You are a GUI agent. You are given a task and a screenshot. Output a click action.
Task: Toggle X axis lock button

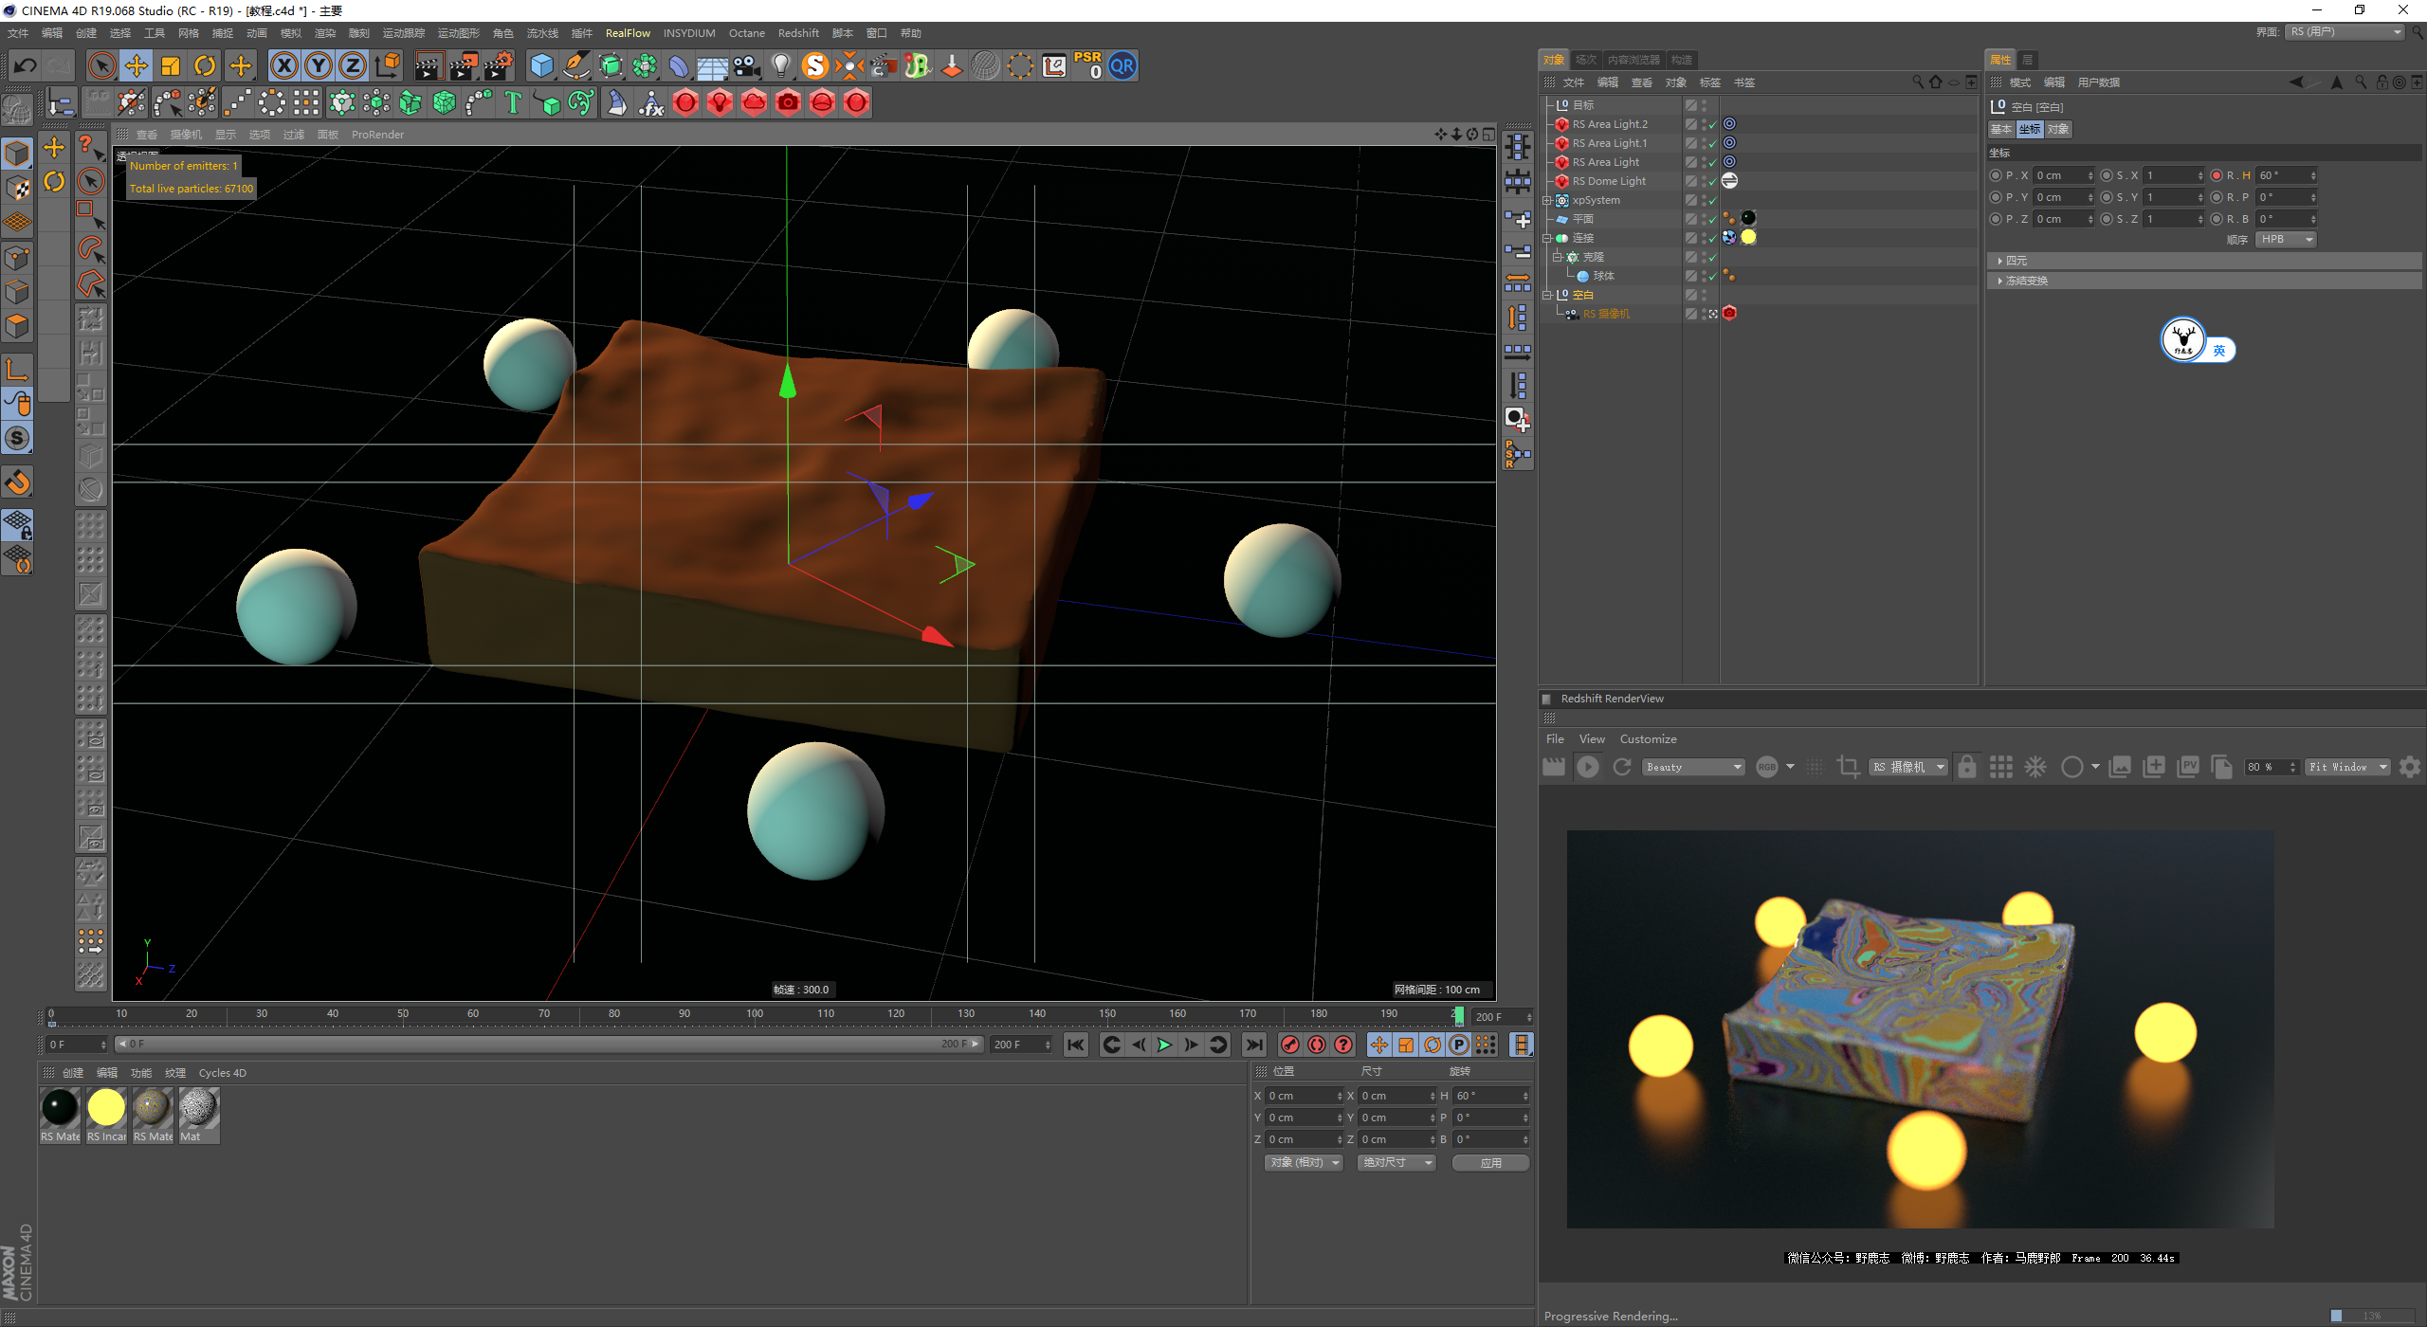point(283,65)
